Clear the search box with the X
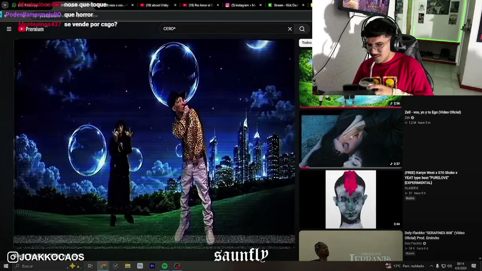The image size is (482, 271). [290, 29]
